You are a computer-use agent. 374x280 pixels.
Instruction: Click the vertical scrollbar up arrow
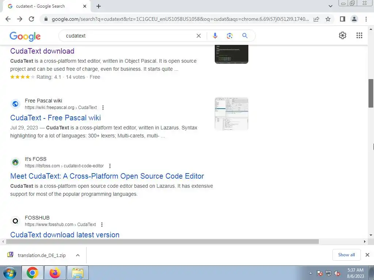click(x=371, y=29)
